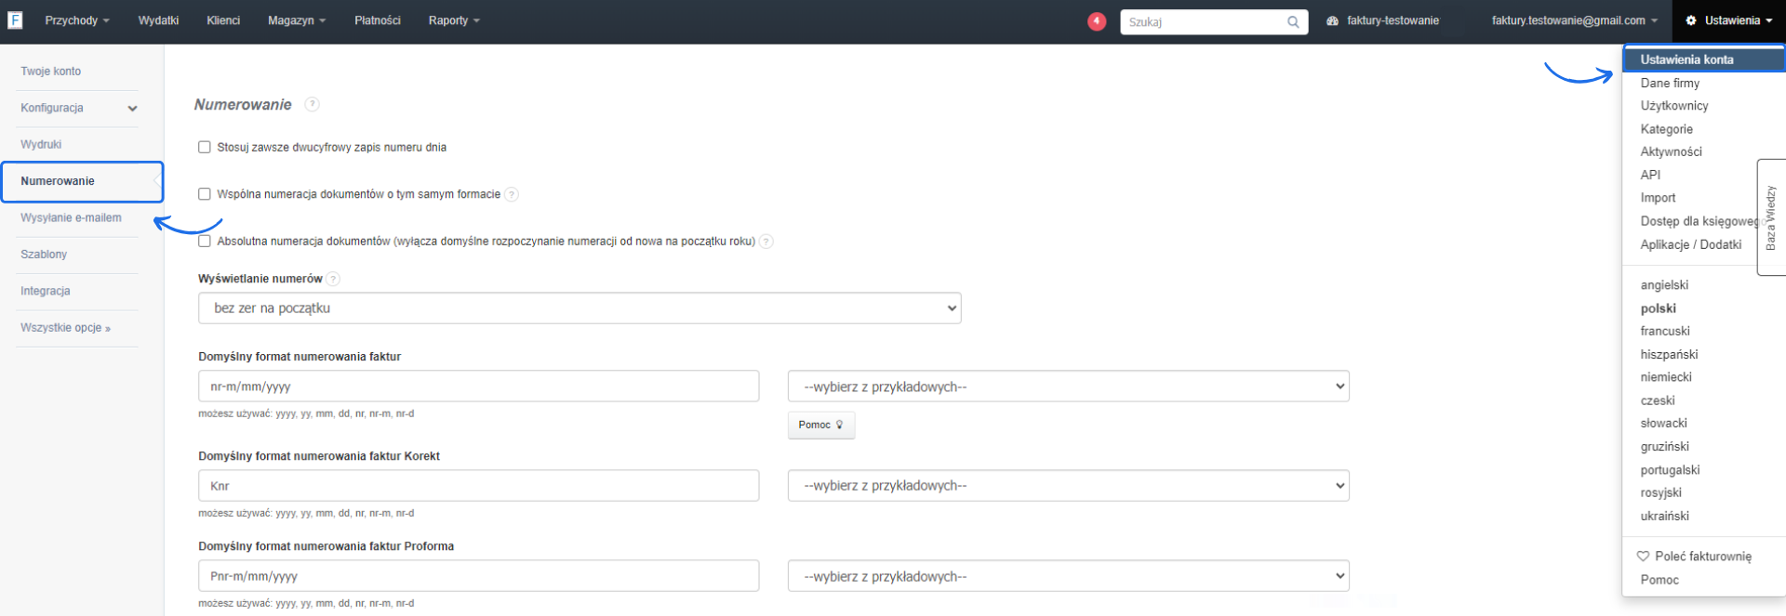This screenshot has width=1786, height=616.
Task: Open Integracja in sidebar
Action: click(x=46, y=291)
